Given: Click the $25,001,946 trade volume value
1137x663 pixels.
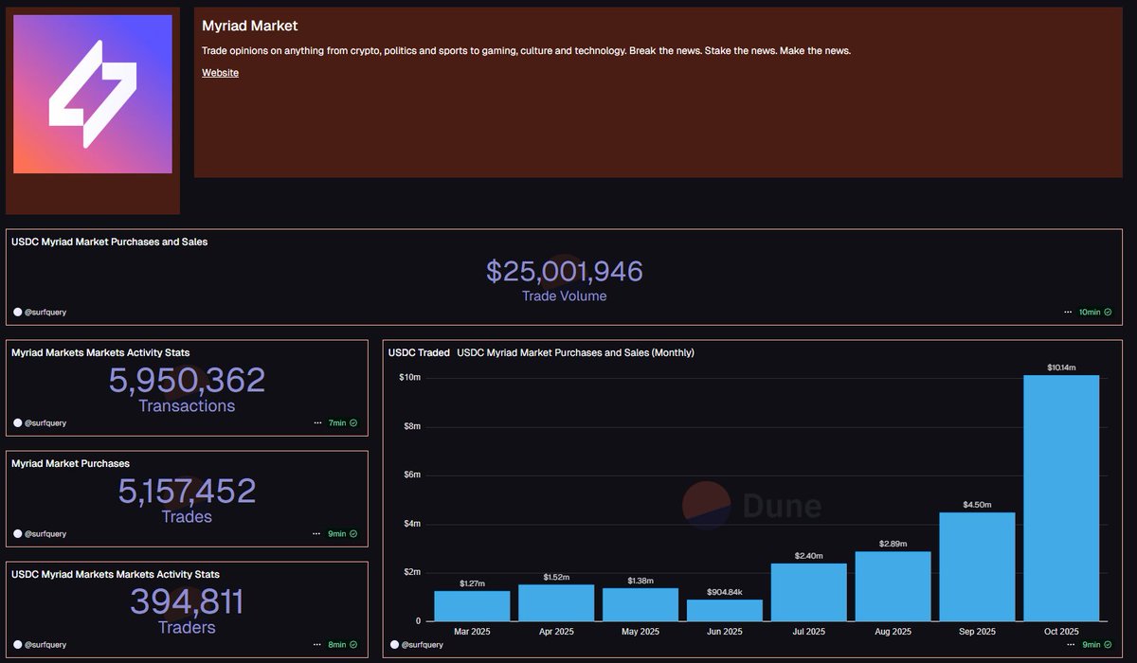Looking at the screenshot, I should (x=565, y=271).
